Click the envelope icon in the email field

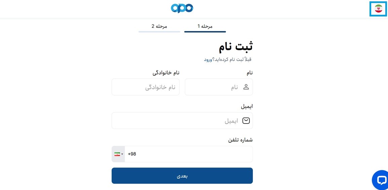point(246,121)
